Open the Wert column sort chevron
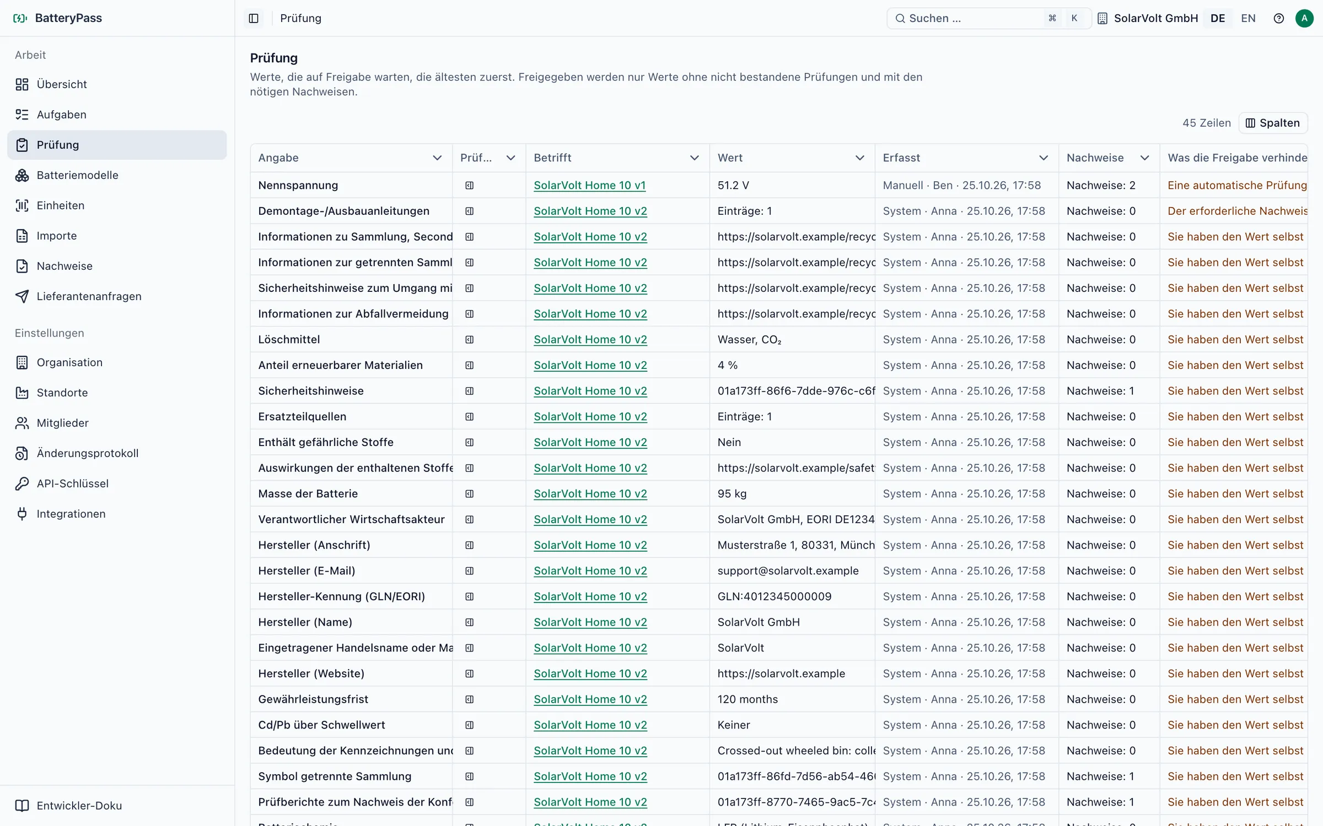 859,158
